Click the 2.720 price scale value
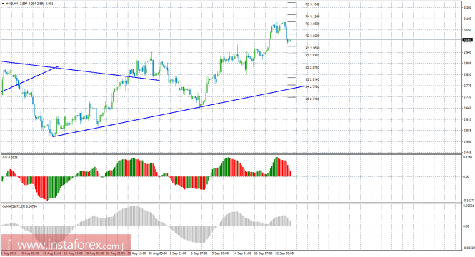The width and height of the screenshot is (475, 257). 467,97
